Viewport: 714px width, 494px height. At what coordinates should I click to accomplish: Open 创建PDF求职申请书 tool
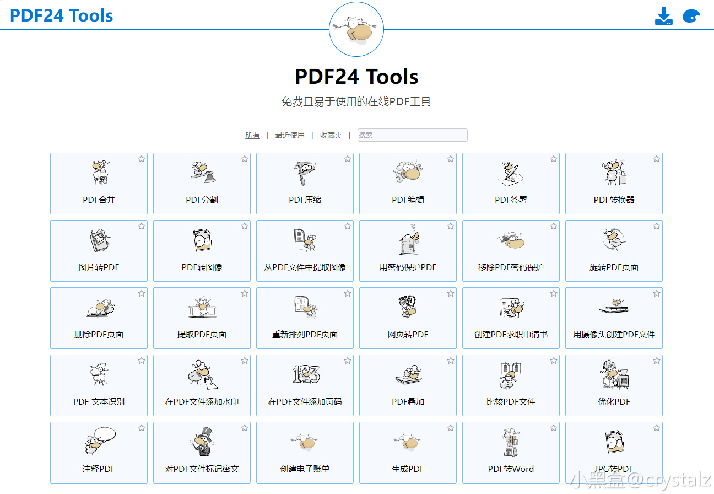point(511,318)
